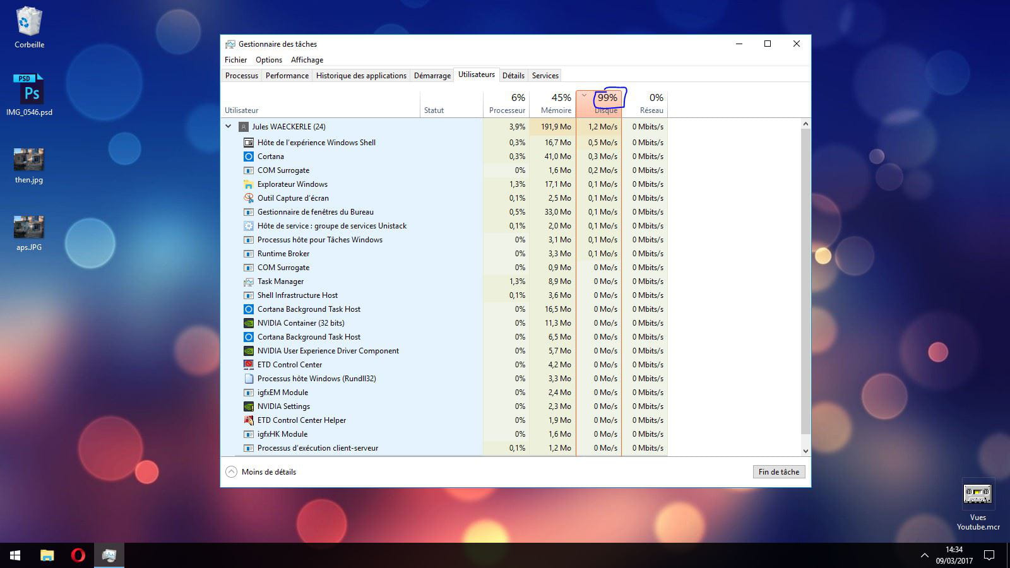1010x568 pixels.
Task: Click the NVIDIA User Experience Driver Component icon
Action: pos(249,351)
